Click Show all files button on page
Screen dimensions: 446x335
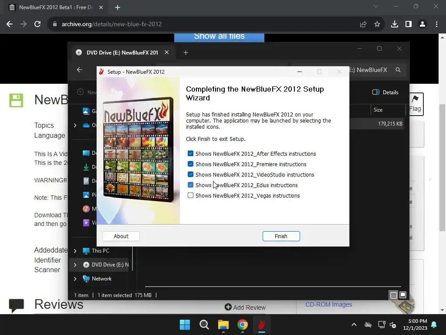(x=220, y=37)
